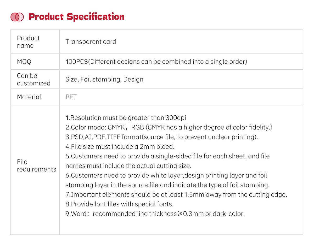Click the red overlapping circles icon
Viewport: 314px width, 249px height.
[17, 17]
